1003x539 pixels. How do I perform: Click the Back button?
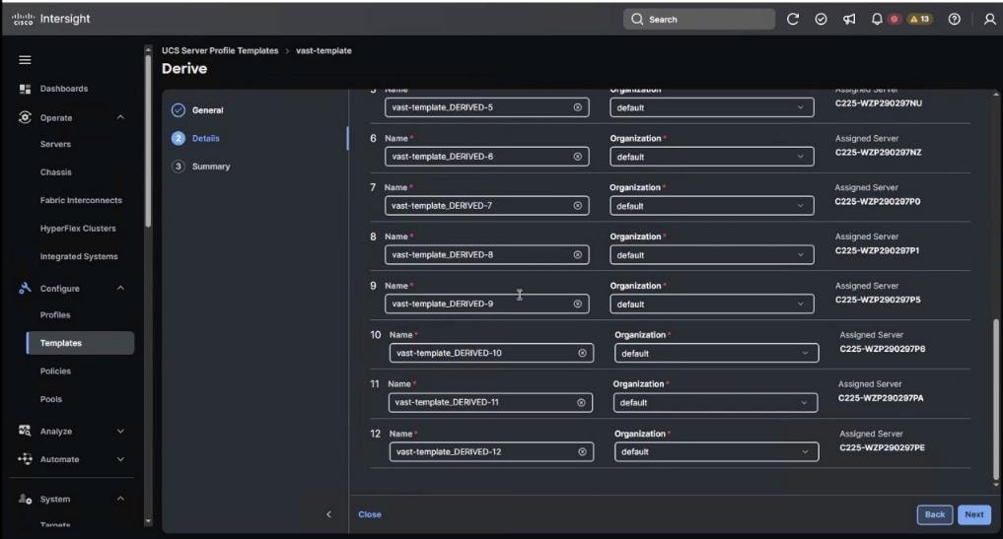(x=935, y=514)
